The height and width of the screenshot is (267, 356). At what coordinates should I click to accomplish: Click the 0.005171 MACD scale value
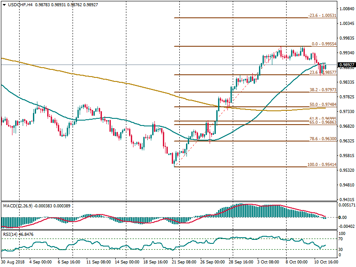(347, 205)
